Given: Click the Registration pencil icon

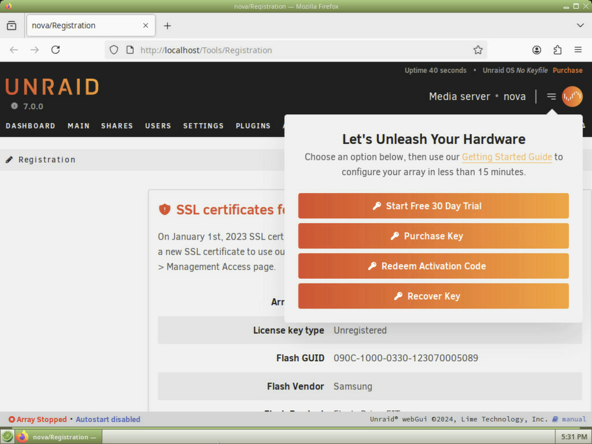Looking at the screenshot, I should click(x=9, y=160).
